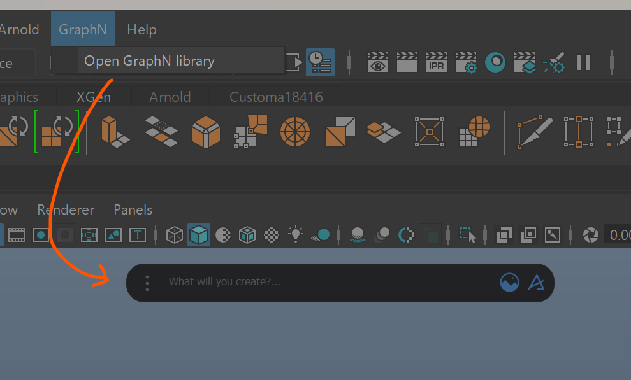
Task: Open the image plane viewport icon
Action: point(113,235)
